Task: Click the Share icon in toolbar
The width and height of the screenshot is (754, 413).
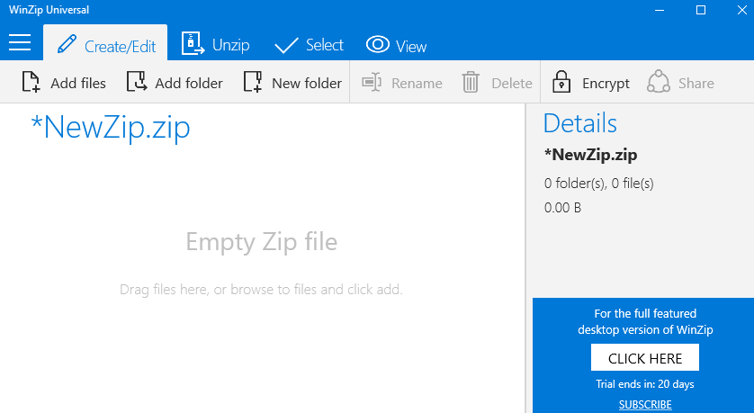Action: pos(659,83)
